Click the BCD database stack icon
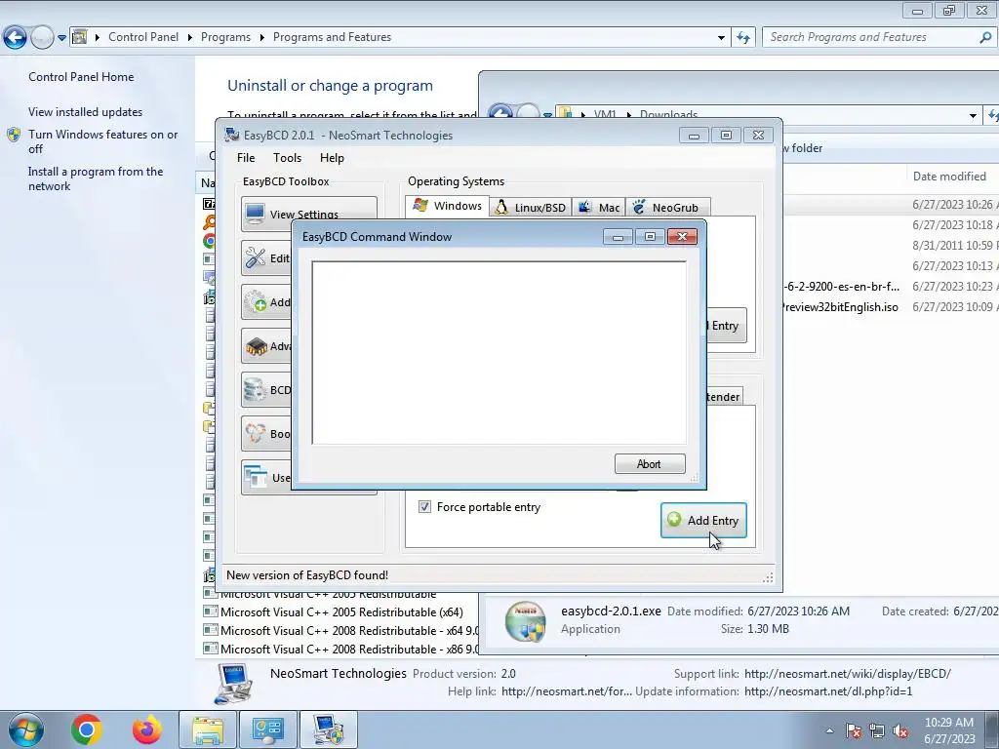 (256, 390)
